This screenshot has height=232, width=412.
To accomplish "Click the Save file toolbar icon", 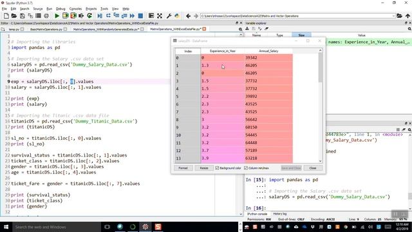I will click(x=23, y=16).
